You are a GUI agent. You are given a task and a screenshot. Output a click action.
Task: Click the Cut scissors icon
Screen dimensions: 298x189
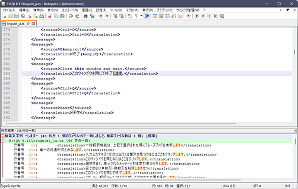click(x=50, y=16)
